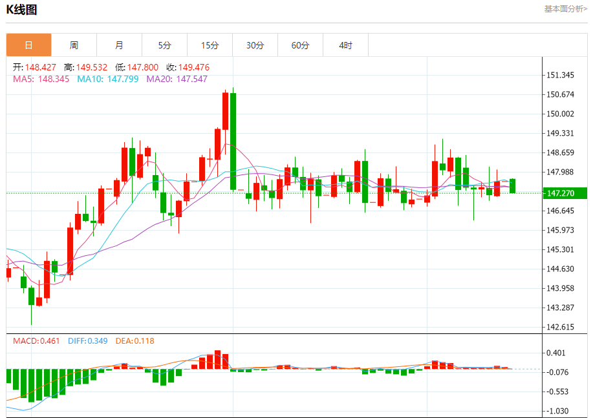
Task: Open the 基本面分析 link
Action: (x=566, y=8)
